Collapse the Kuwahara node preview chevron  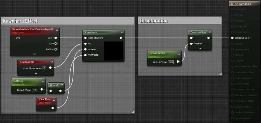[x=122, y=32]
